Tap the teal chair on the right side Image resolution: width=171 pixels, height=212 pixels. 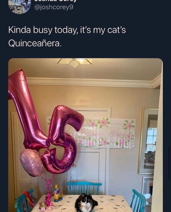click(138, 200)
